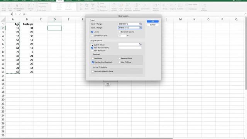
Task: Click the Connections ribbon button
Action: pos(42,3)
